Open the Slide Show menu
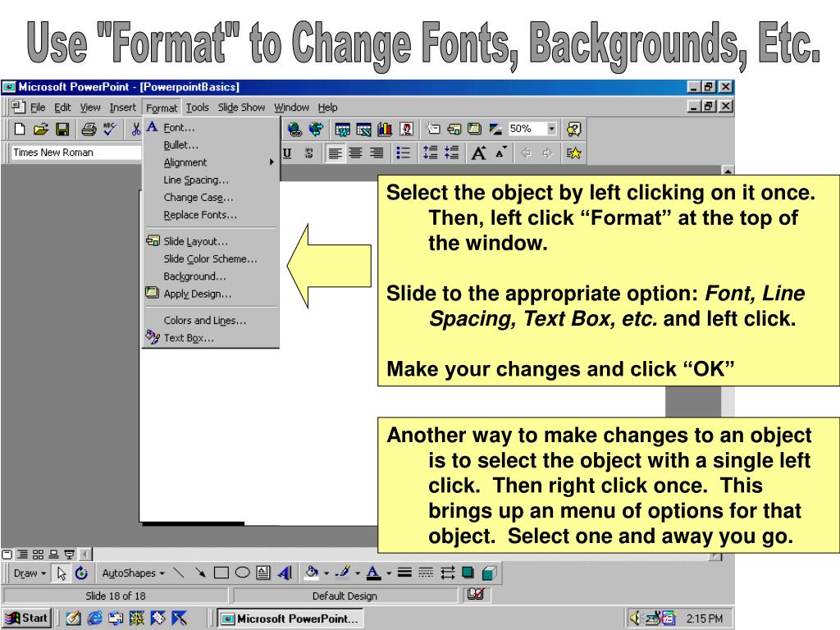Screen dimensions: 840x630 241,107
